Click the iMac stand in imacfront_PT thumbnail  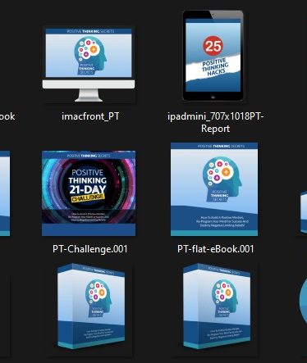coord(89,95)
